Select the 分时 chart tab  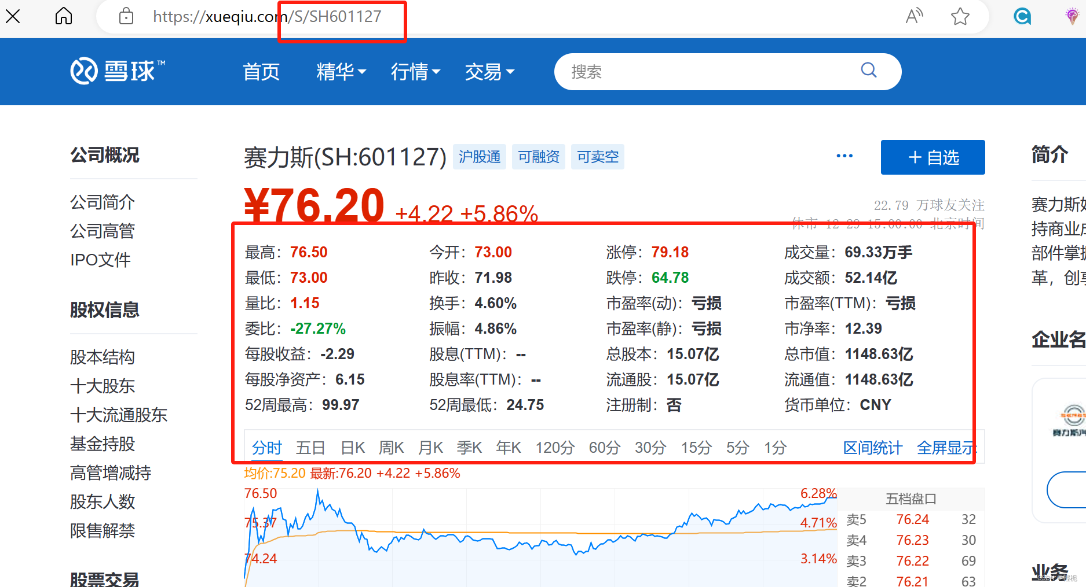[266, 448]
